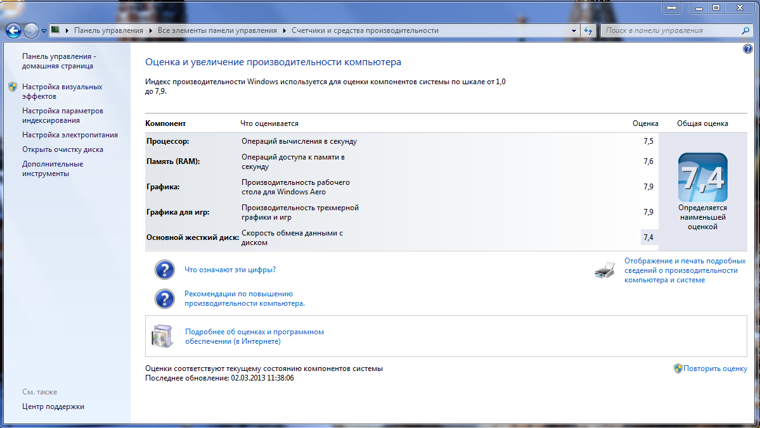Expand the chevron after Все элементы панели управления
This screenshot has height=428, width=760.
pyautogui.click(x=284, y=30)
